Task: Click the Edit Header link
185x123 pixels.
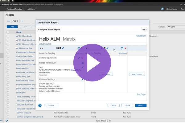Action: tap(141, 36)
